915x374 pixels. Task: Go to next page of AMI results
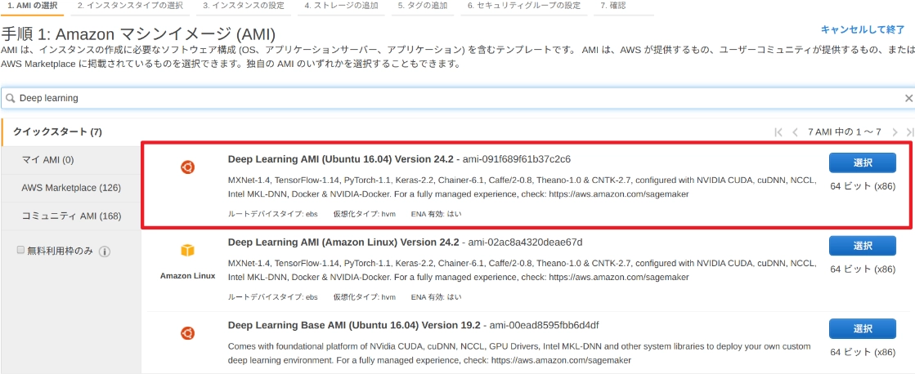click(894, 132)
